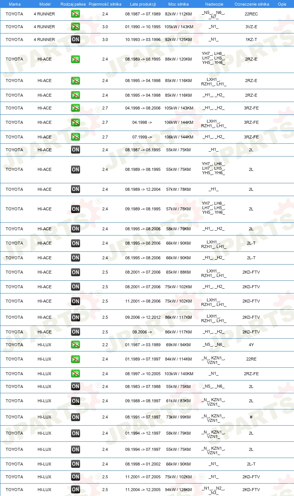
Task: Click diesel icon in HI-LUX 73kW / 99KM row
Action: 76,417
